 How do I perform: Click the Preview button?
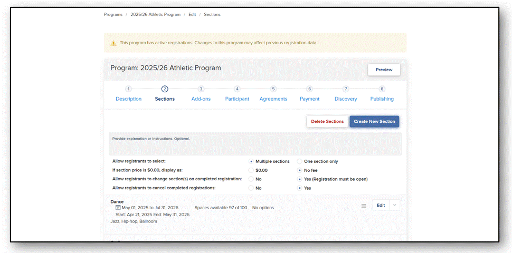click(x=384, y=70)
